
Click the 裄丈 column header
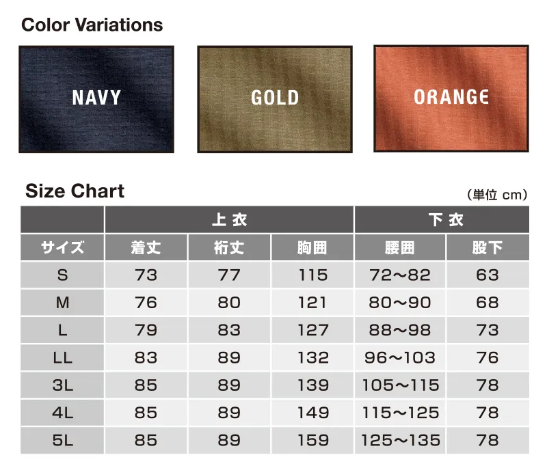[229, 247]
